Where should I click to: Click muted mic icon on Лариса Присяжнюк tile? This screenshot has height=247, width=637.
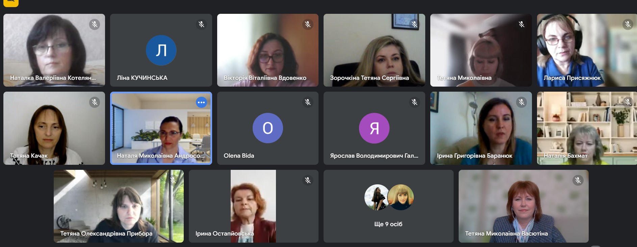pos(628,24)
